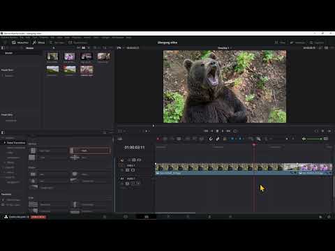Select first media pool clip thumbnail
335x251 pixels.
[x=52, y=56]
